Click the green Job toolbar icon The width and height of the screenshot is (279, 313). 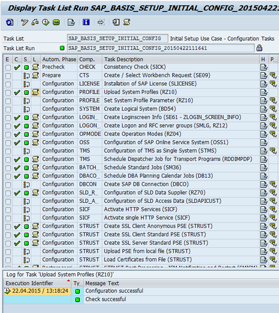tap(56, 22)
